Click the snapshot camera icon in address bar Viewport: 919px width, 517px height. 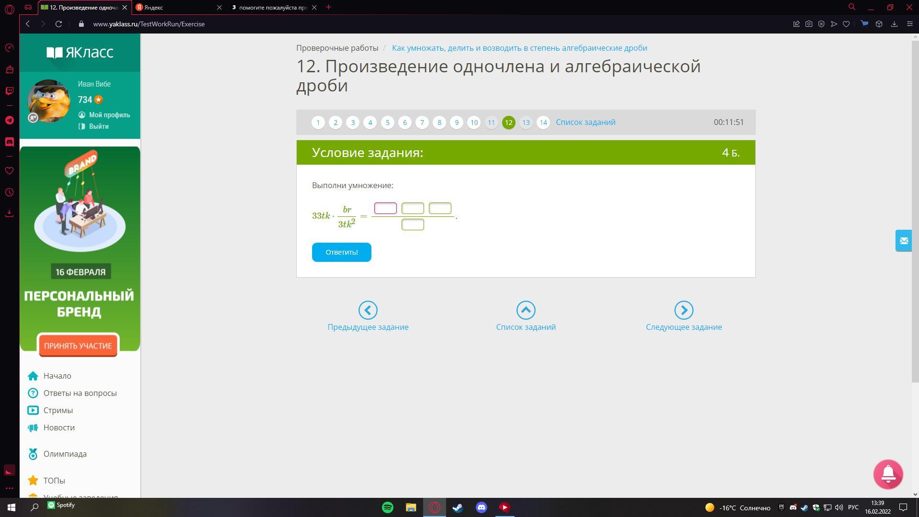point(809,24)
